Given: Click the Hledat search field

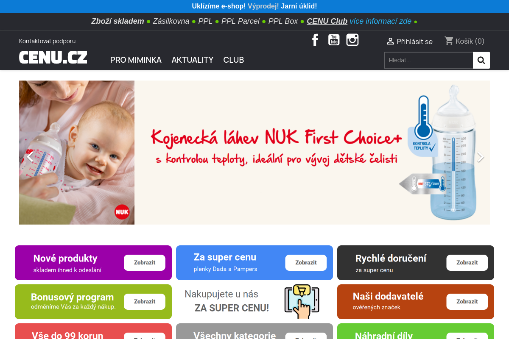Looking at the screenshot, I should (x=428, y=60).
